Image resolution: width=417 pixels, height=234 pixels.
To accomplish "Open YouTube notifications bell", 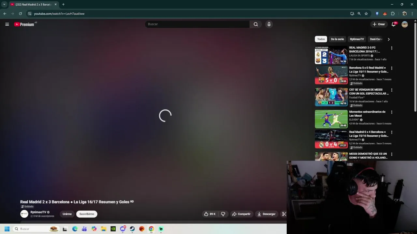I will [394, 24].
